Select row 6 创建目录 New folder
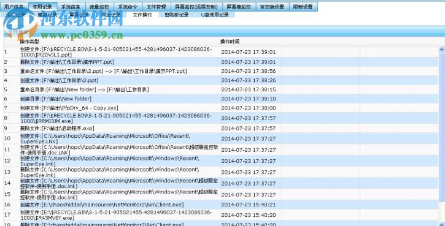Image resolution: width=445 pixels, height=226 pixels. click(221, 99)
